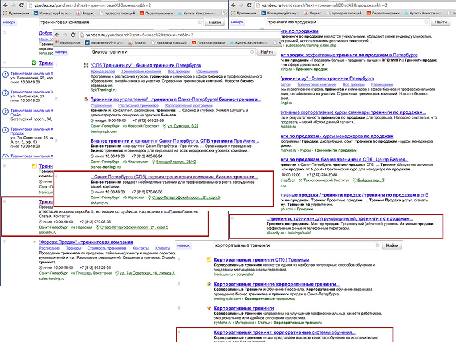Click map marker 1 for Тренинговая компания on Варшавская
Screen dimensions: 456x342
point(5,75)
